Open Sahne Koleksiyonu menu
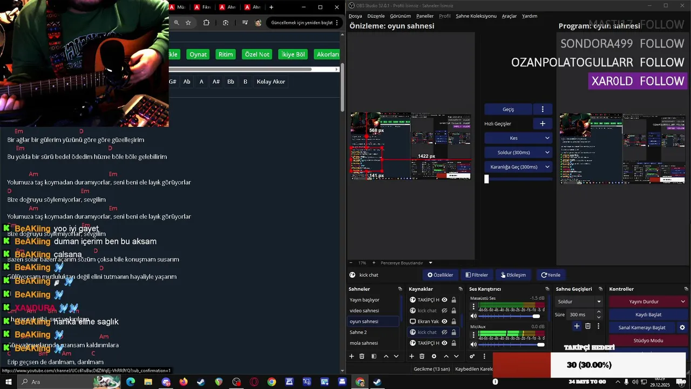Image resolution: width=691 pixels, height=389 pixels. pyautogui.click(x=476, y=16)
